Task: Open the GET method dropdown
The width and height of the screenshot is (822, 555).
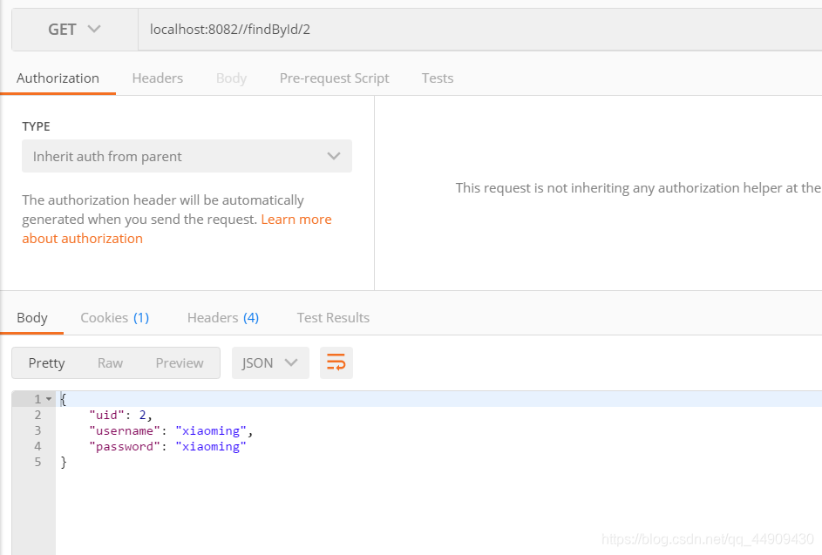Action: 74,30
